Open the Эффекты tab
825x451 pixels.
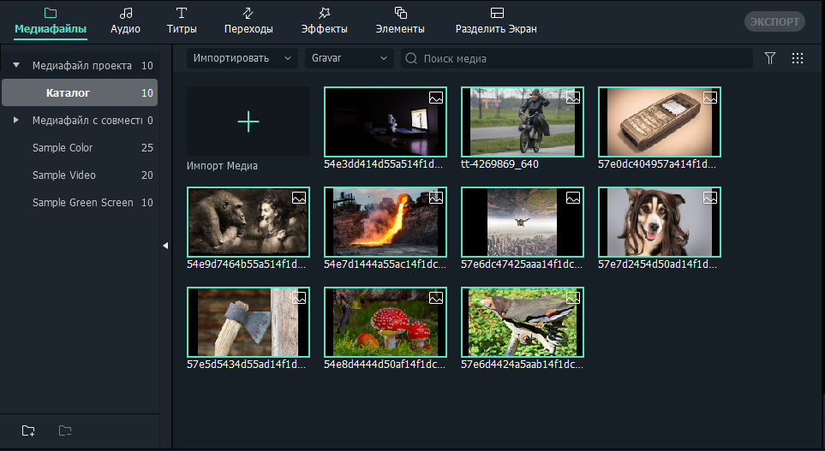pos(324,21)
